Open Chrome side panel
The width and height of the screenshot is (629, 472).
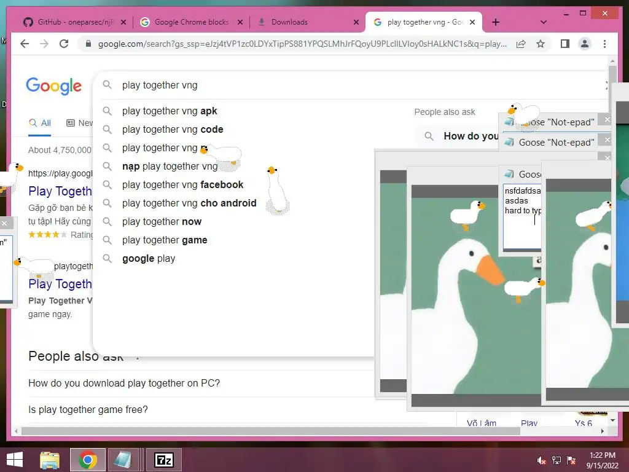click(x=565, y=44)
